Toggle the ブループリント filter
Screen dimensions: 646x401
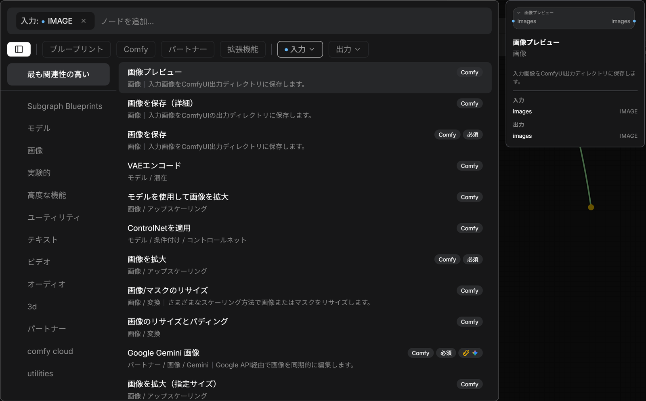coord(76,49)
